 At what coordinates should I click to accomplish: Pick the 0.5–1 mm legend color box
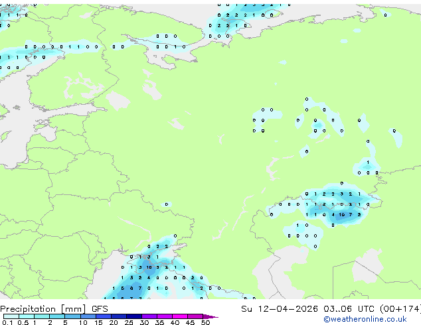27,316
